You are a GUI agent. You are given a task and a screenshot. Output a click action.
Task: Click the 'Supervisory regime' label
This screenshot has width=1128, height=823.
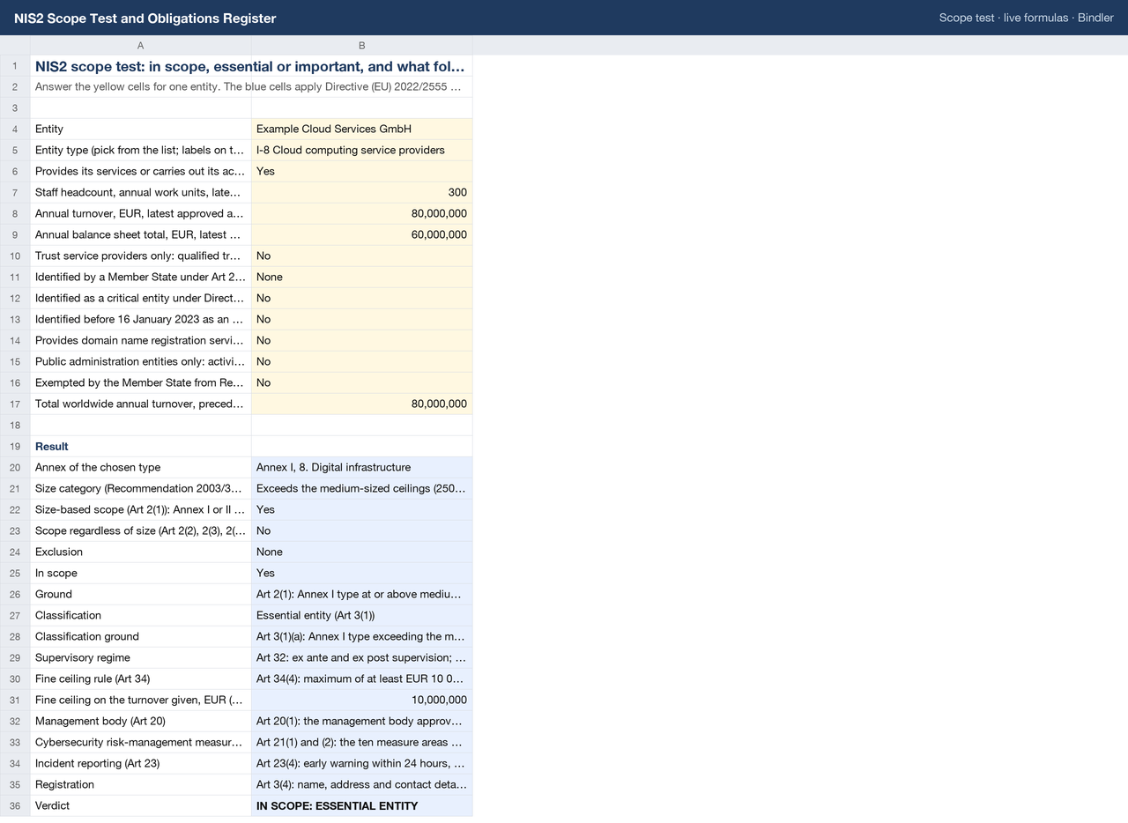pyautogui.click(x=141, y=657)
